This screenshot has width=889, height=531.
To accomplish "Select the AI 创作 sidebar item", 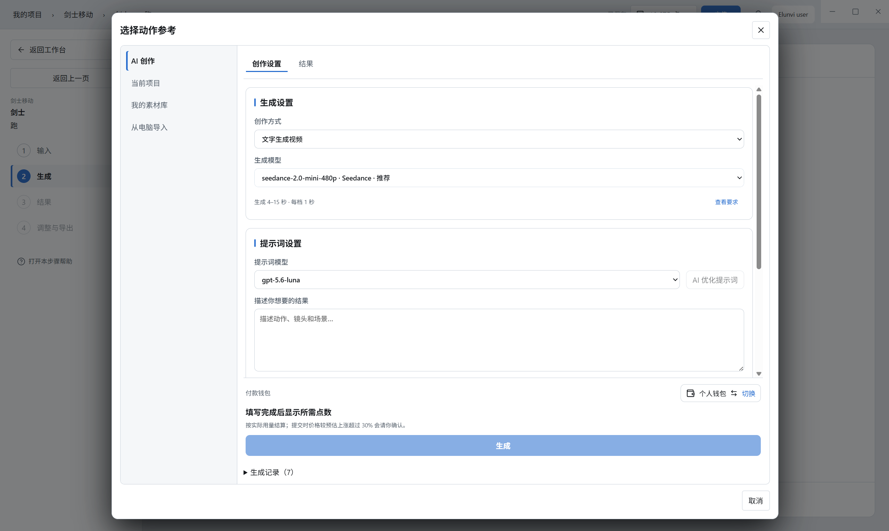I will point(179,61).
